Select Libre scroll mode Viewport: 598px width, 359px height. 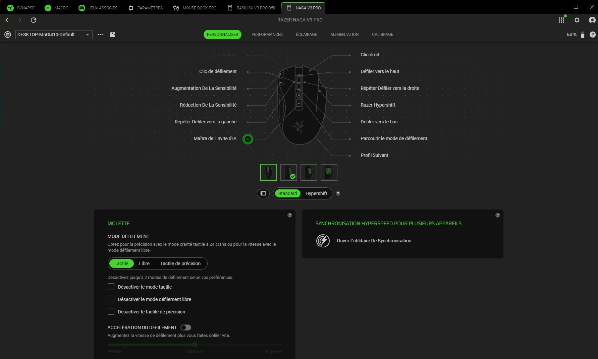click(x=144, y=263)
